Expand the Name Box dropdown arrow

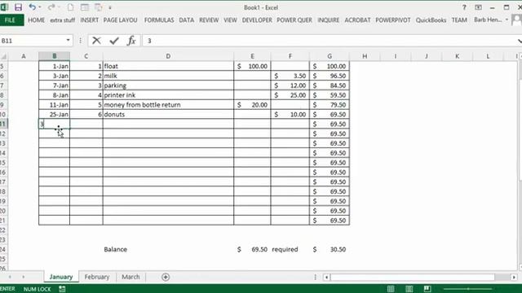[69, 40]
